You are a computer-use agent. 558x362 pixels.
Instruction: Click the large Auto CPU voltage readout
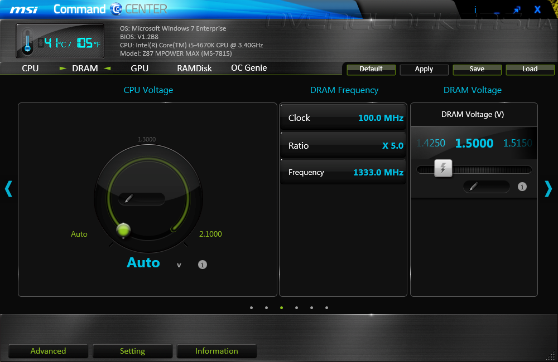[x=143, y=262]
